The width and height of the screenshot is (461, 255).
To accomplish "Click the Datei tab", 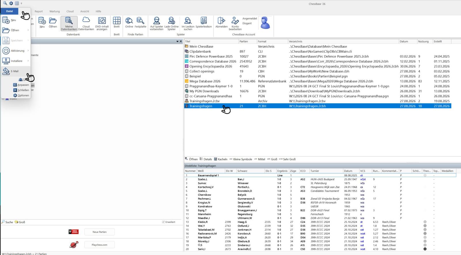I will pos(10,11).
